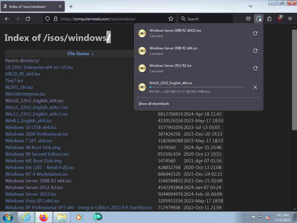Go back to the previous page

pos(7,19)
